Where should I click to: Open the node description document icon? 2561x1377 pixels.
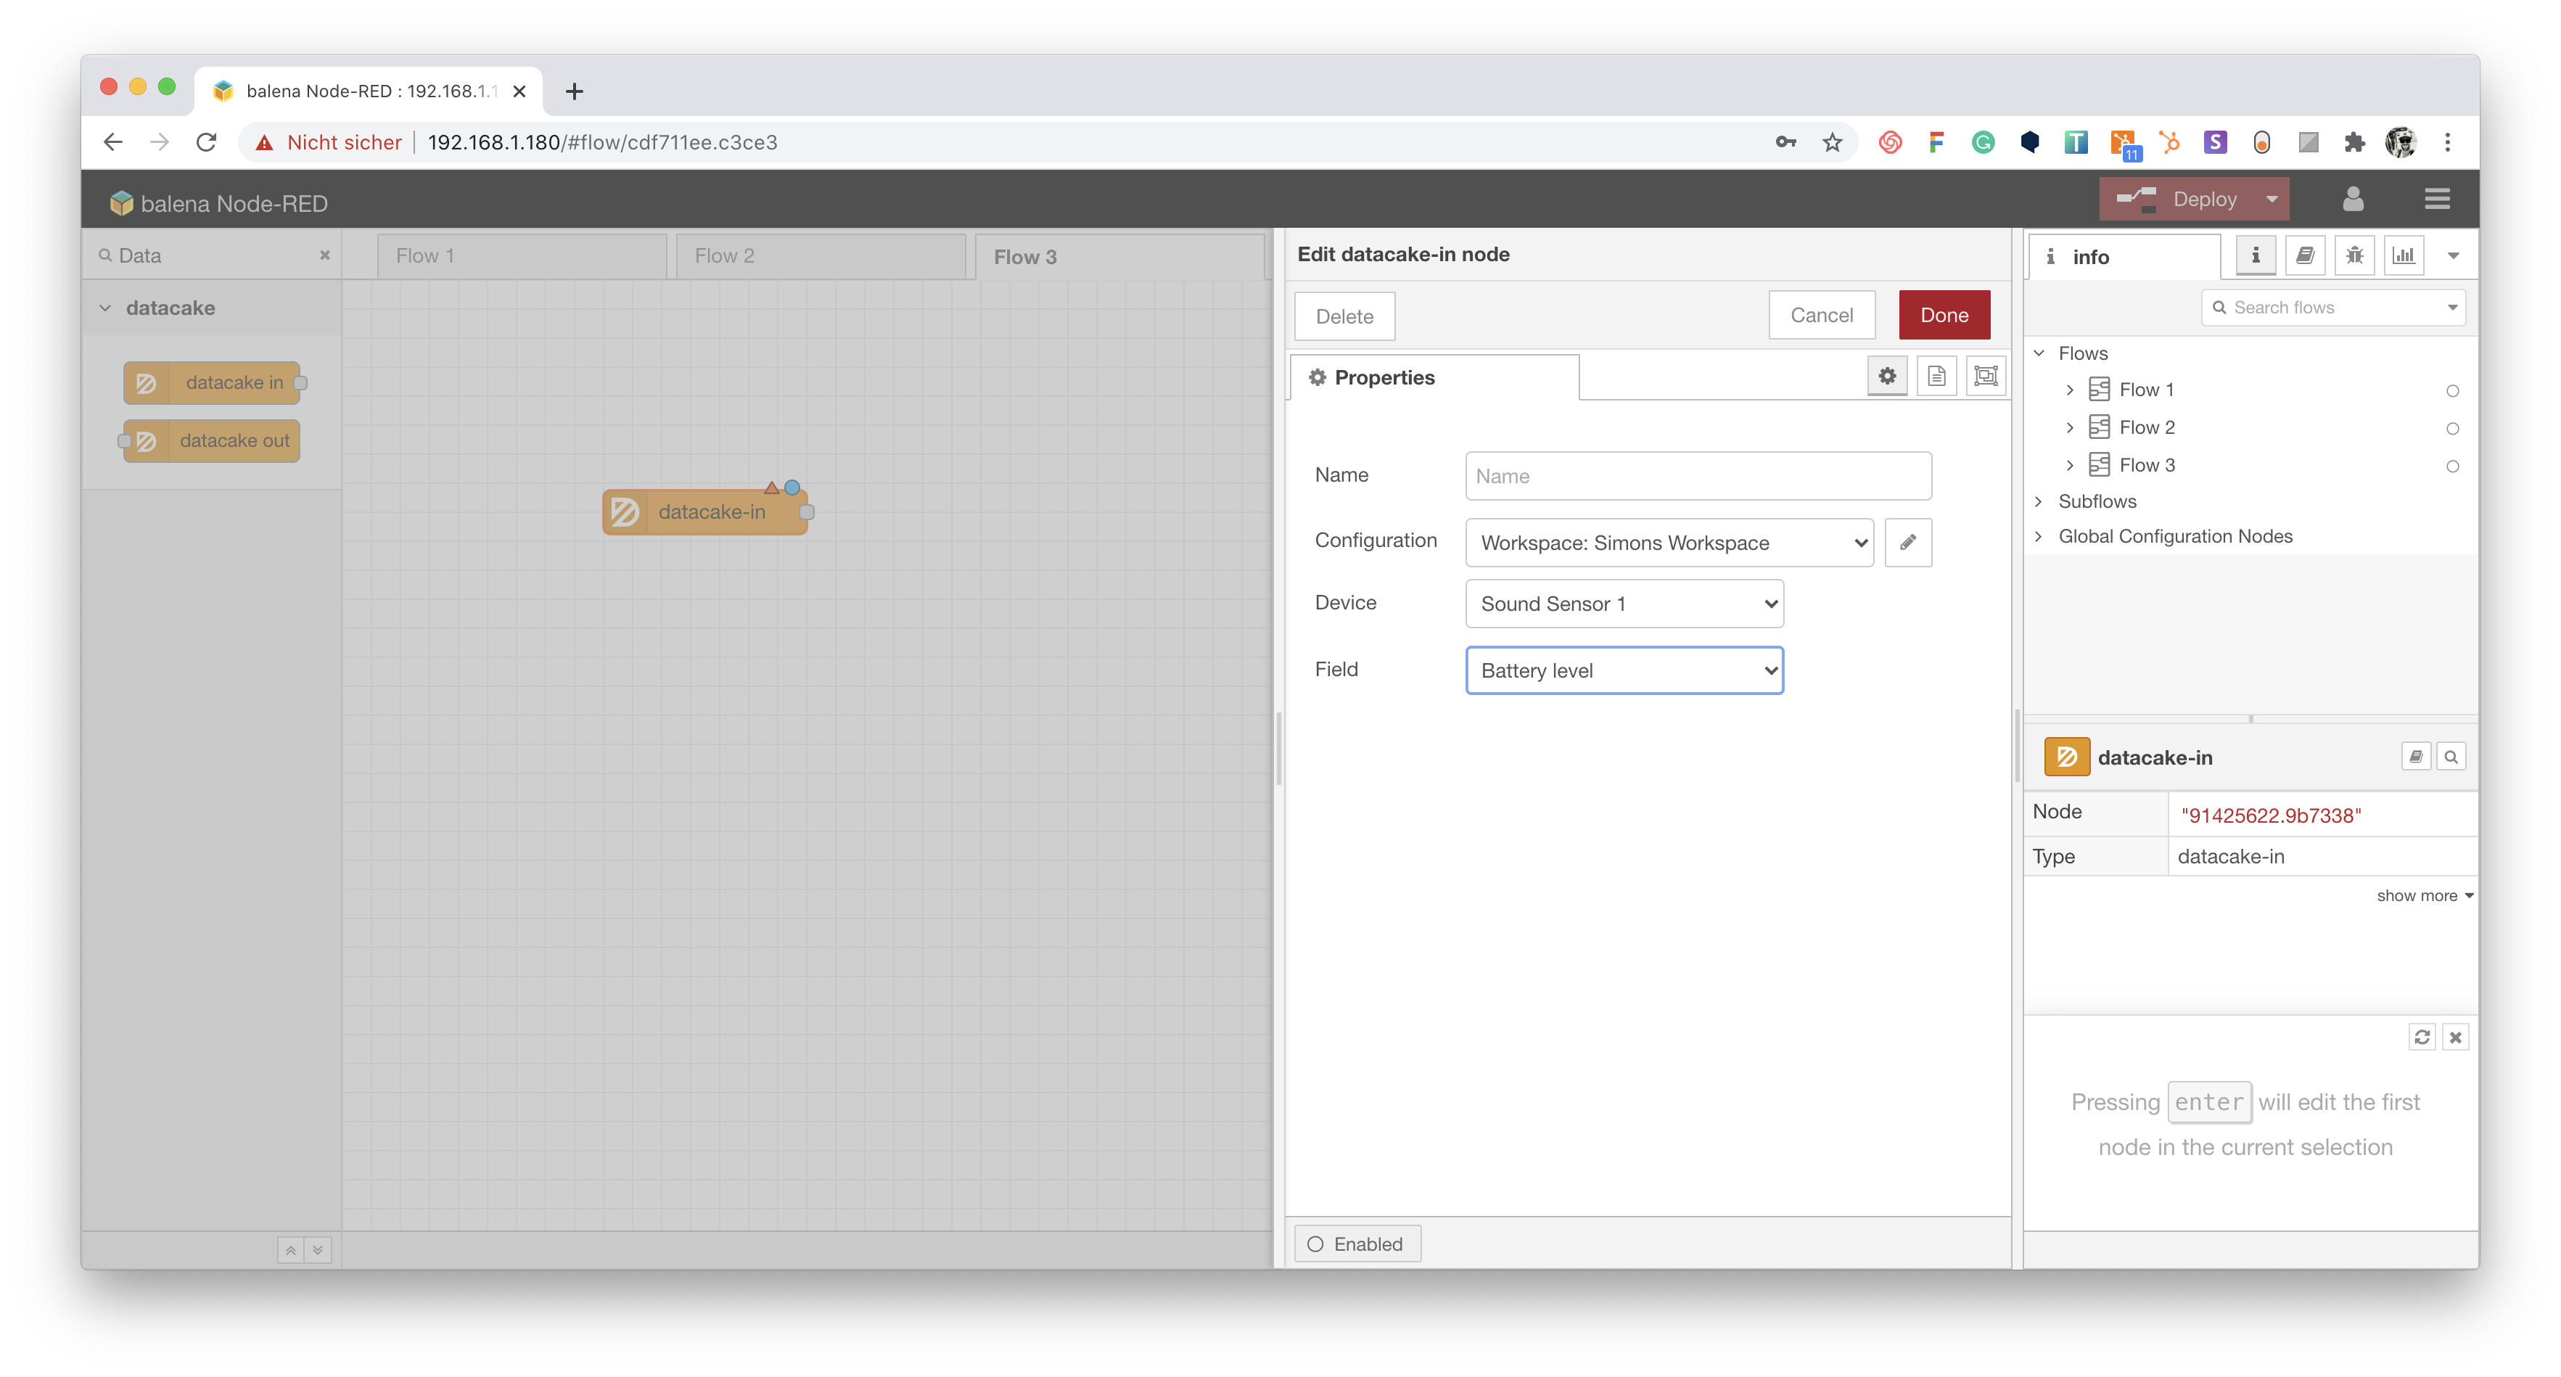point(1936,376)
